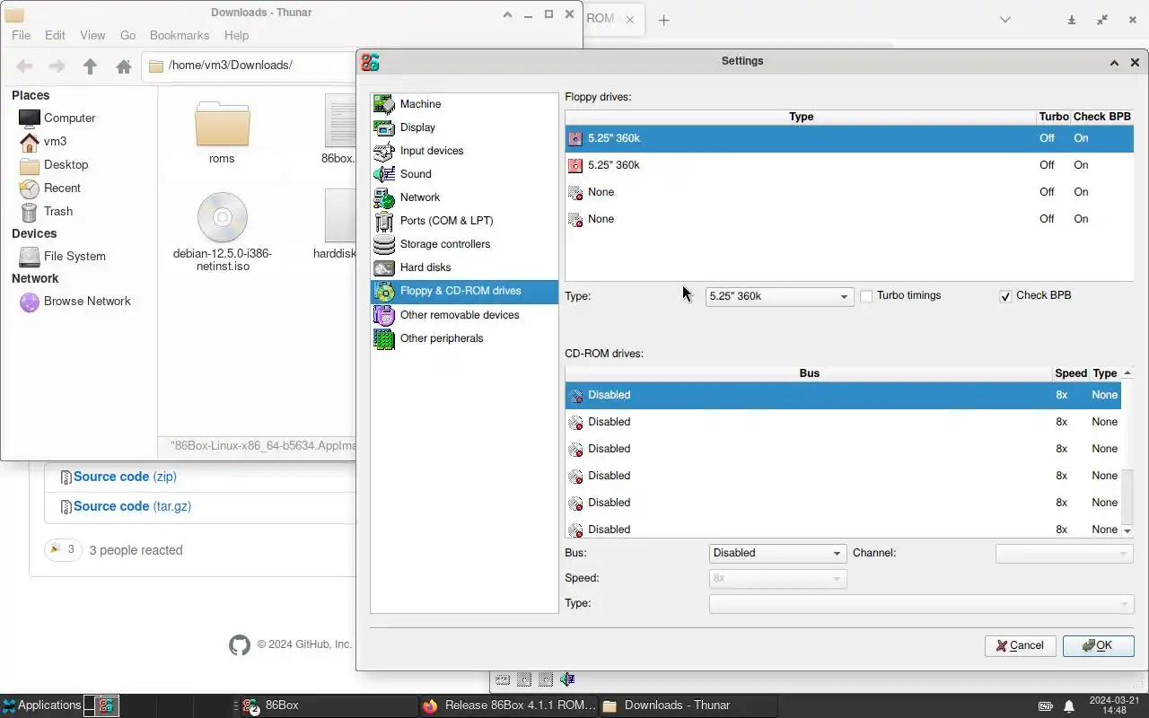Click the Thunar location path field

(249, 66)
